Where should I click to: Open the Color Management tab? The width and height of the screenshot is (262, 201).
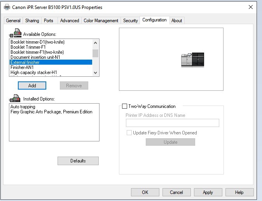coord(101,21)
